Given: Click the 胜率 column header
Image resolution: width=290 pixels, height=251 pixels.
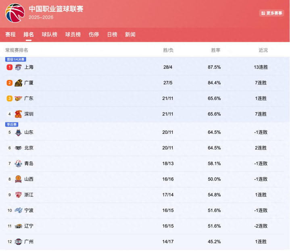Looking at the screenshot, I should click(216, 50).
